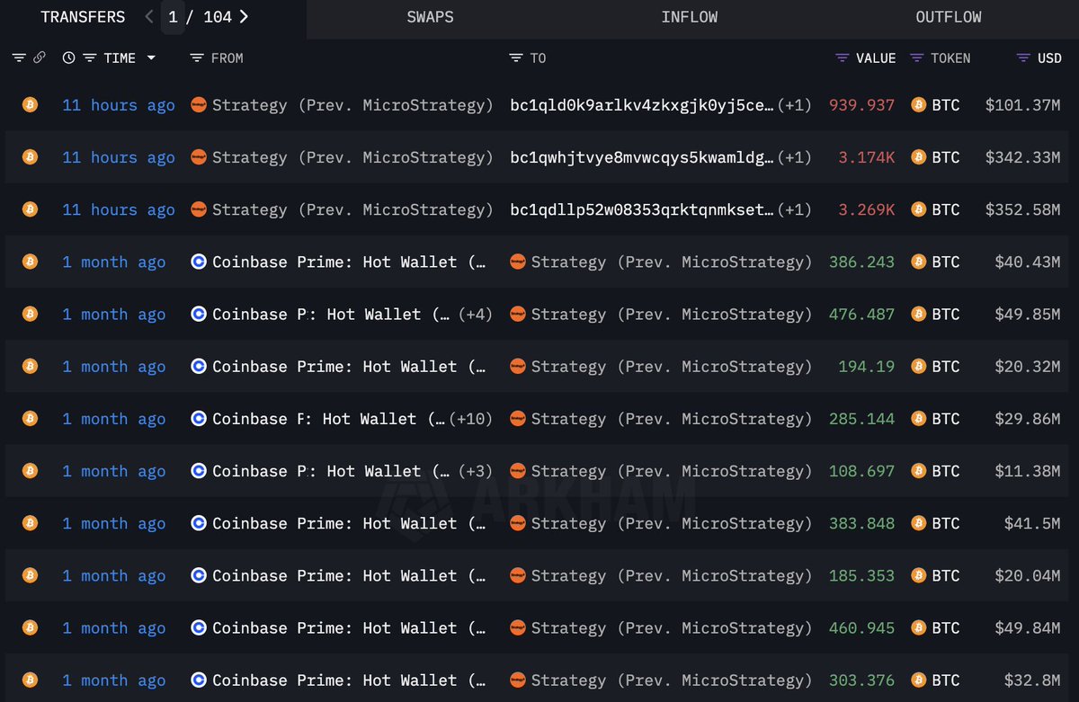This screenshot has height=702, width=1079.
Task: Open Strategy sender on 3.174K row
Action: (x=352, y=157)
